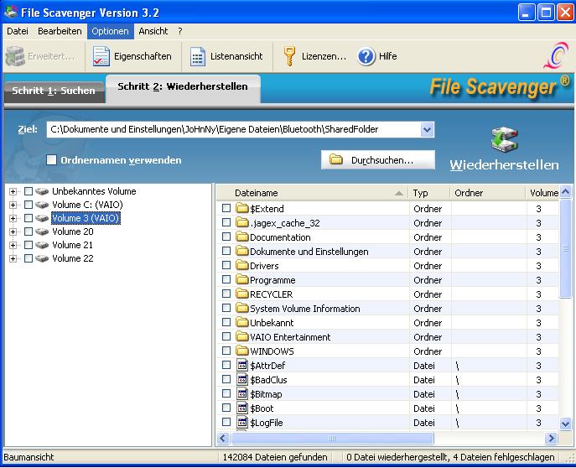The height and width of the screenshot is (468, 576).
Task: Click the vertical scrollbar thumb of file list
Action: pos(566,248)
